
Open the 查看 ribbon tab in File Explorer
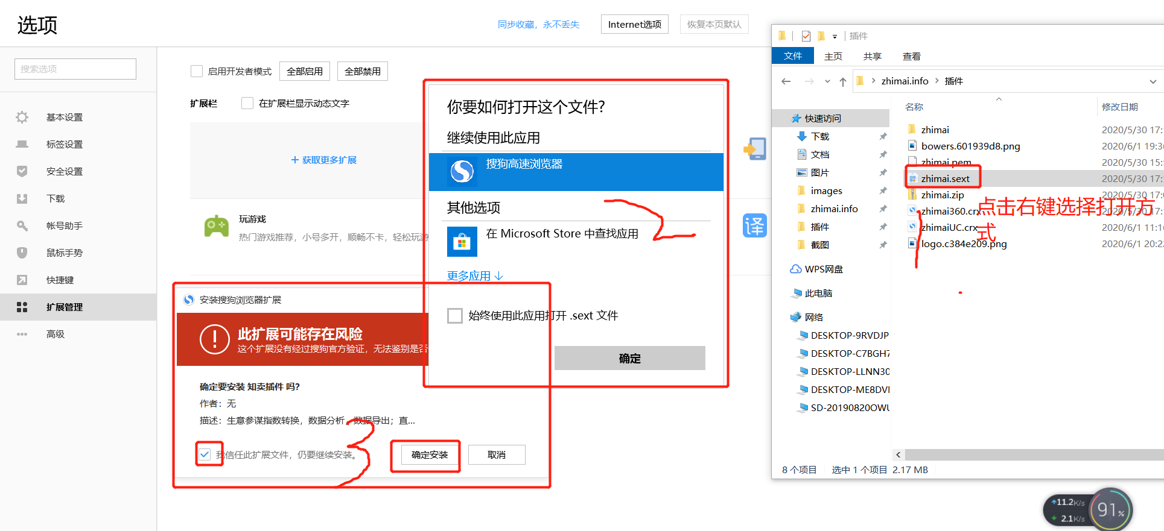coord(912,56)
